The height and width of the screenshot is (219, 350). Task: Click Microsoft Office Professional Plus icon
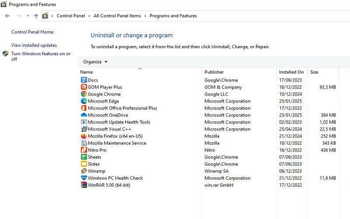pyautogui.click(x=84, y=108)
